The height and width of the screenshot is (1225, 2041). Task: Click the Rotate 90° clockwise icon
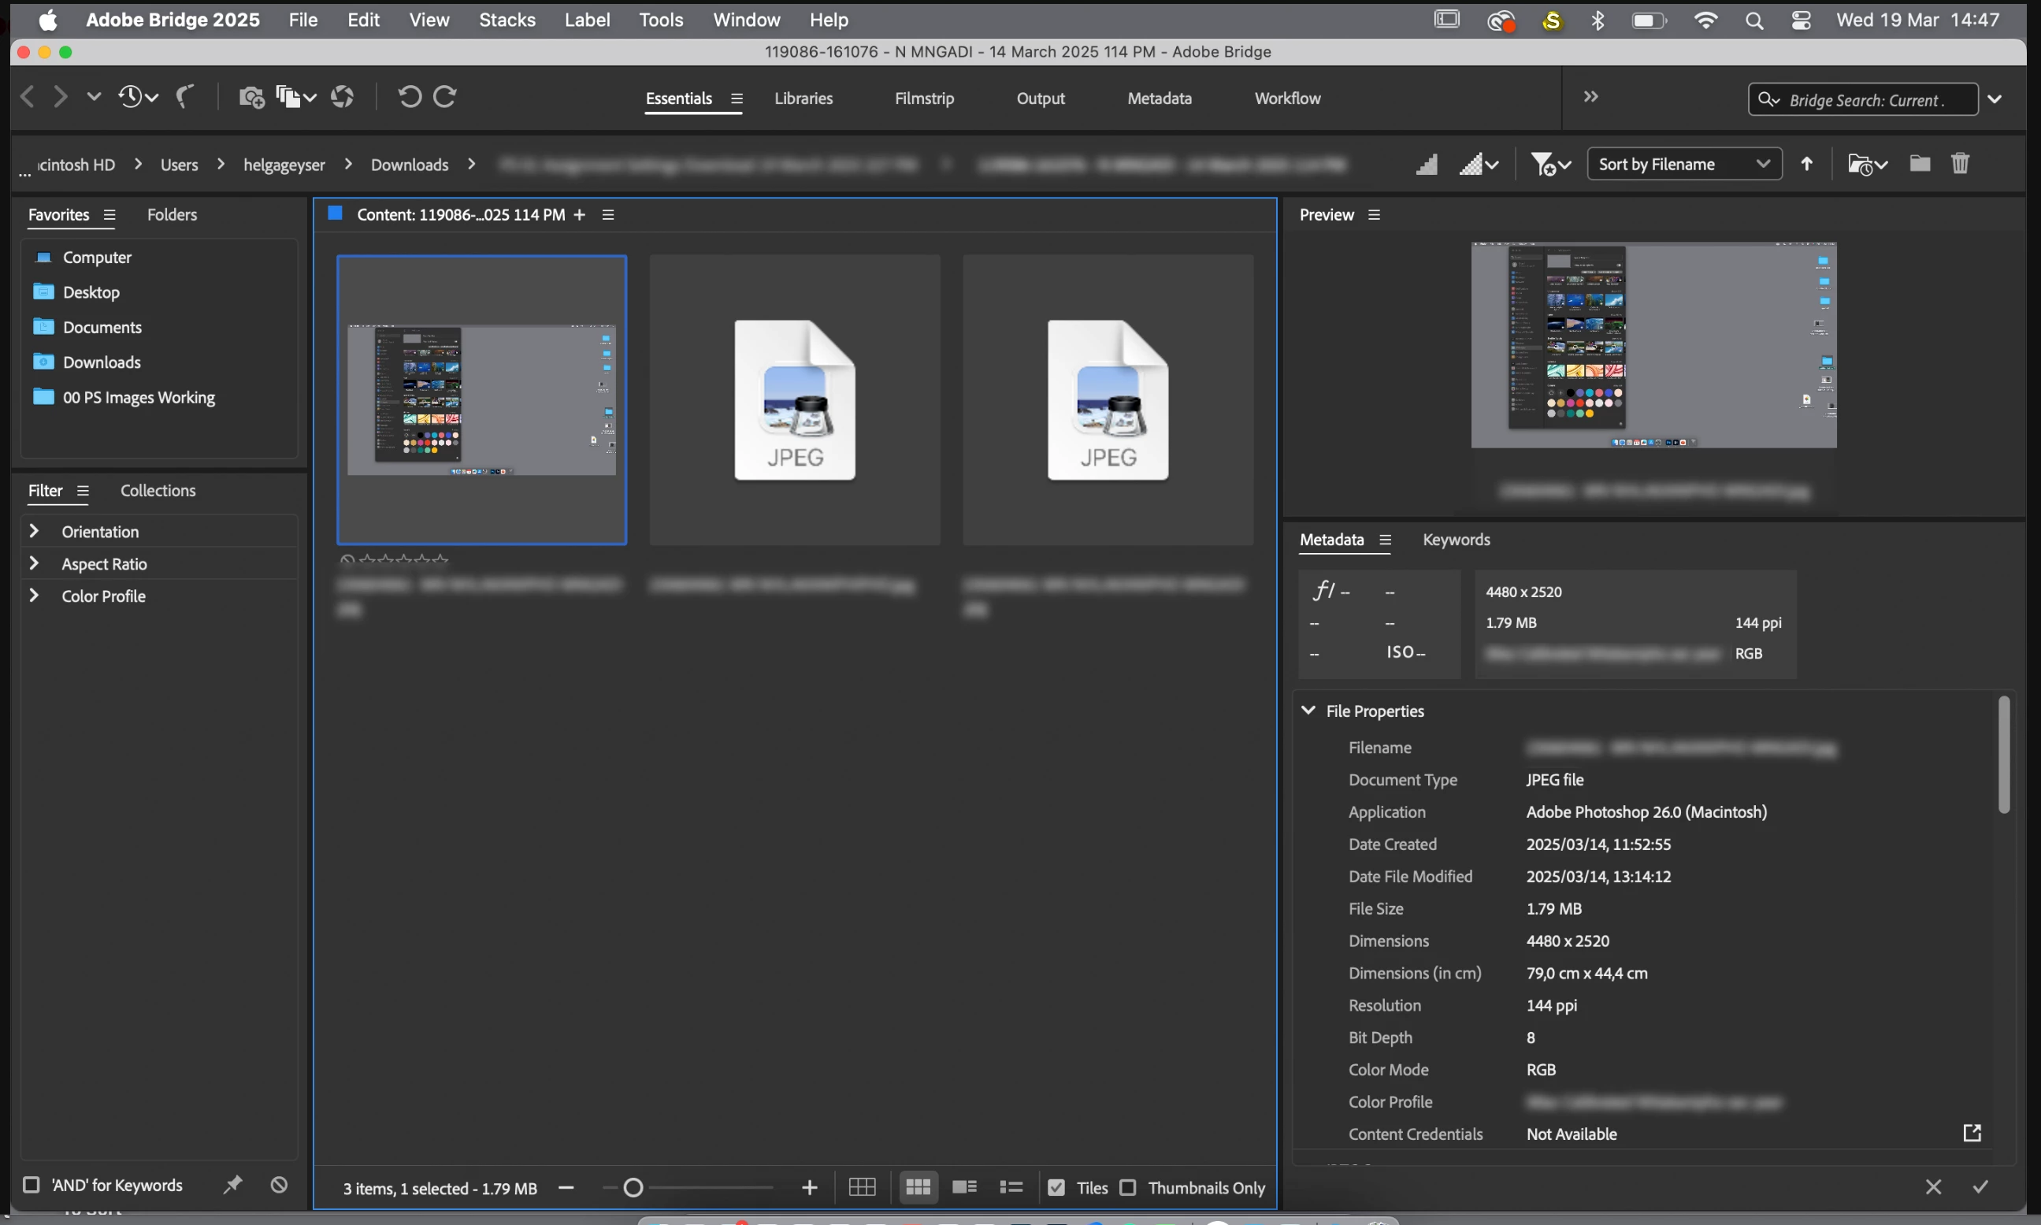pos(446,98)
